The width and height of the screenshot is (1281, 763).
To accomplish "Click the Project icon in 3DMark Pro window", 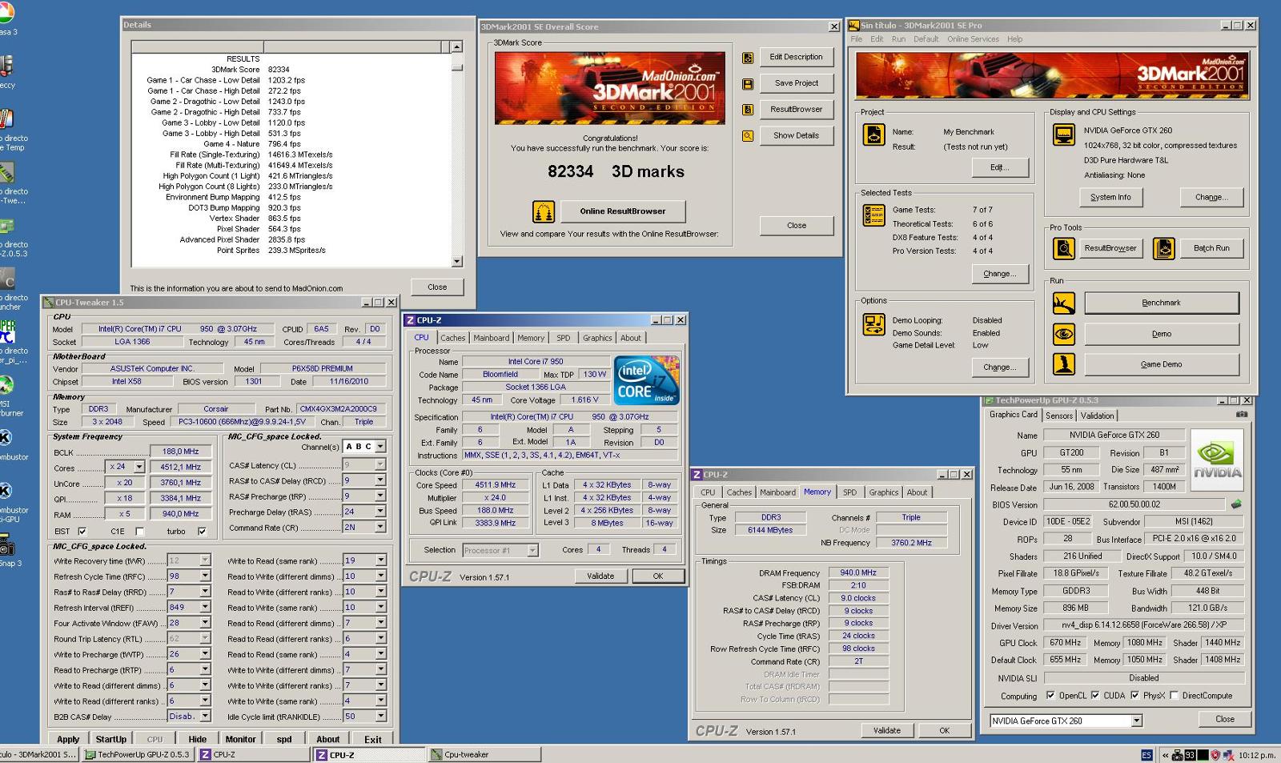I will 873,135.
